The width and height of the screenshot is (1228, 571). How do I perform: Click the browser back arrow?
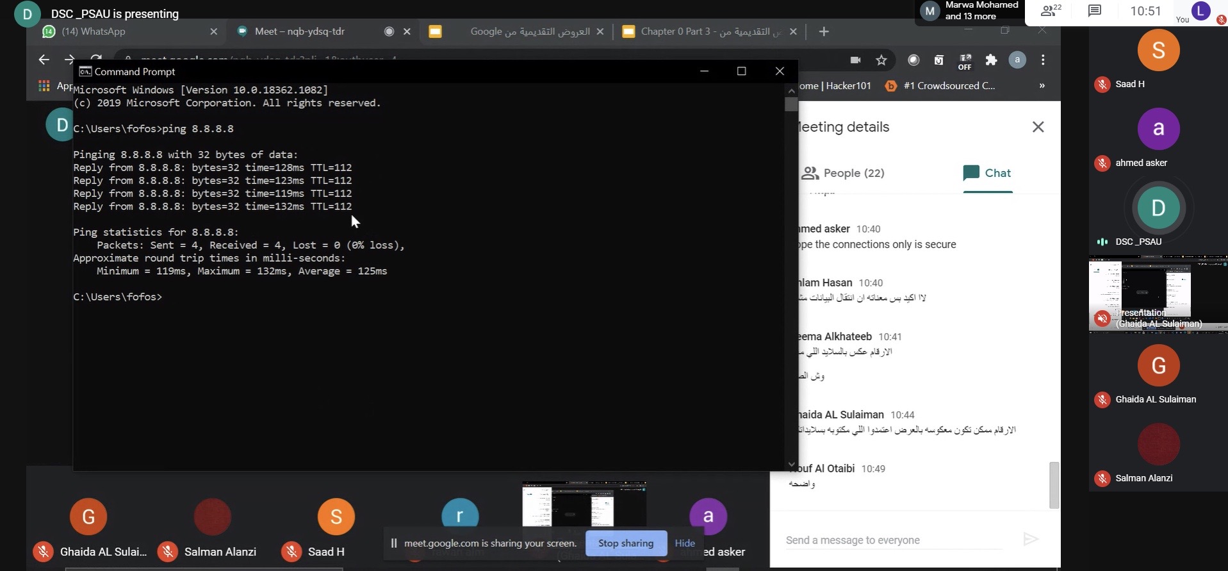[x=44, y=60]
